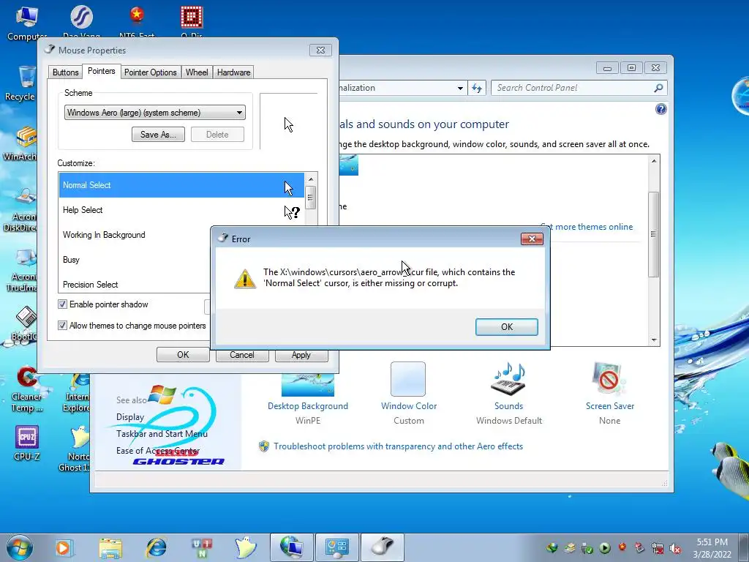The image size is (749, 562).
Task: Open Display under See also
Action: (130, 417)
